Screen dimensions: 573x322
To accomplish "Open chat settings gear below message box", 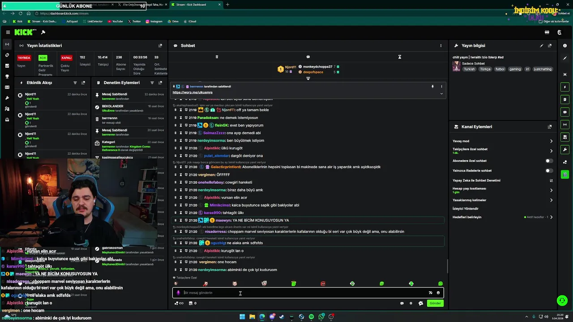I will click(411, 303).
